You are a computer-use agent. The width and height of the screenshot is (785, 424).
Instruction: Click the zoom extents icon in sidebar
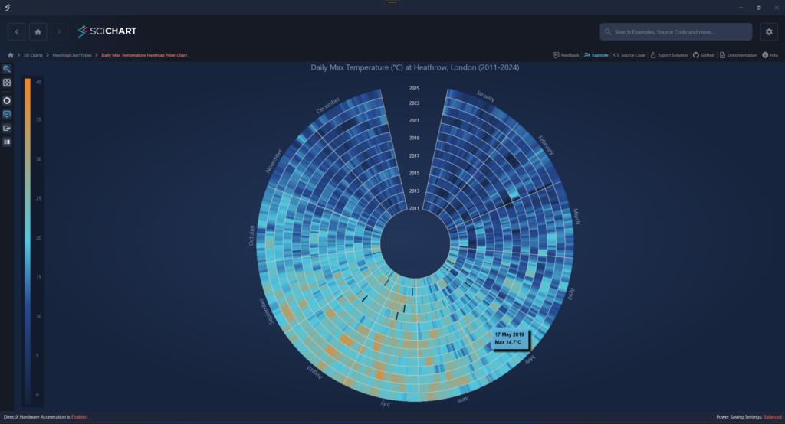[7, 83]
